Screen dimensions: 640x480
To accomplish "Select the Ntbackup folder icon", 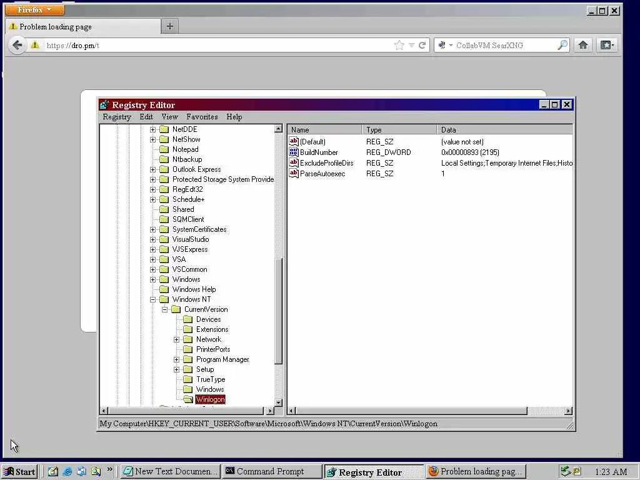I will pos(164,159).
